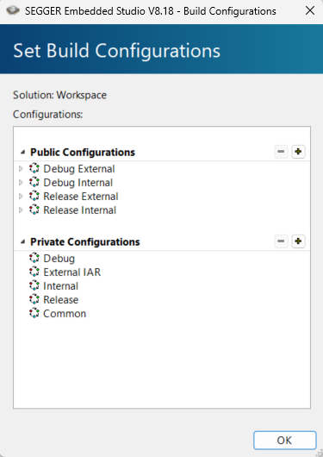323x457 pixels.
Task: Close the Build Configurations dialog
Action: pos(310,11)
